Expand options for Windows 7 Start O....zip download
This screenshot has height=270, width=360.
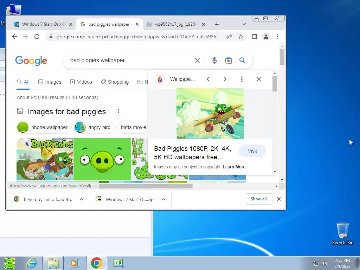tap(163, 199)
